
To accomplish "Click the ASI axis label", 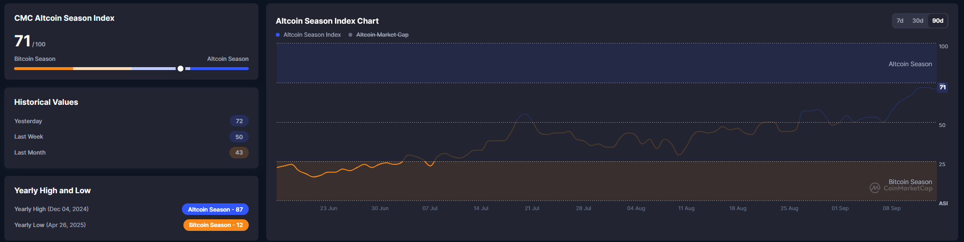I will [x=943, y=203].
